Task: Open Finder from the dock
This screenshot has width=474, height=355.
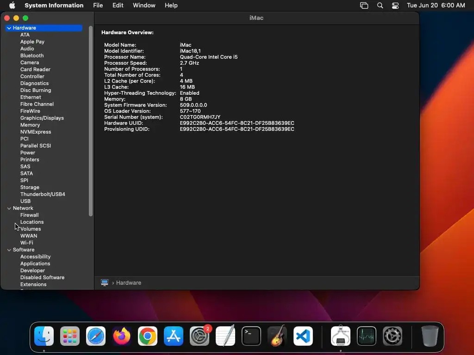Action: [x=44, y=336]
